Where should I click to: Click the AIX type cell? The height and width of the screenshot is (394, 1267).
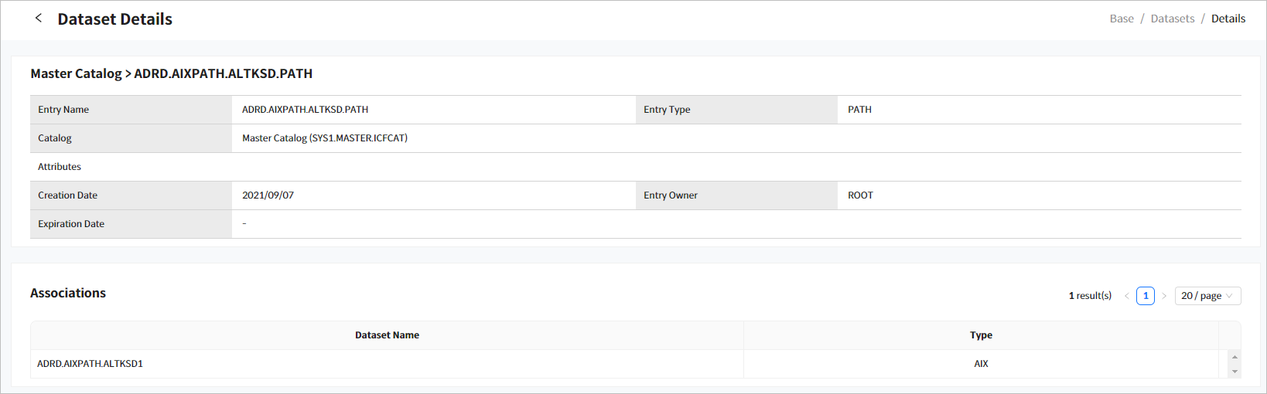click(981, 364)
